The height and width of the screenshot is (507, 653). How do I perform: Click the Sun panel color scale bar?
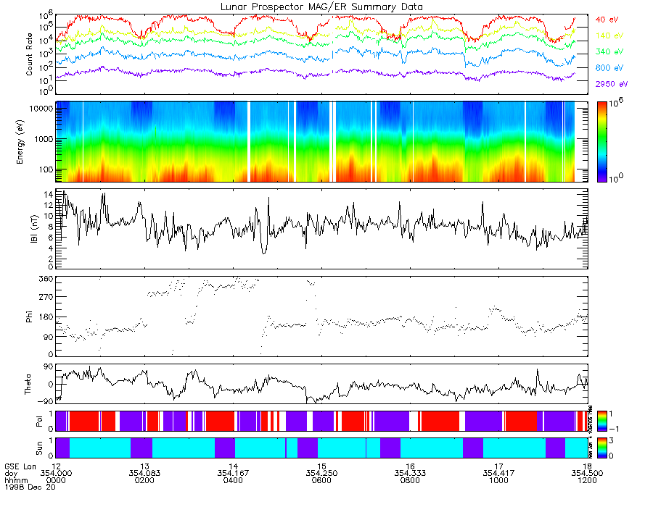click(601, 448)
